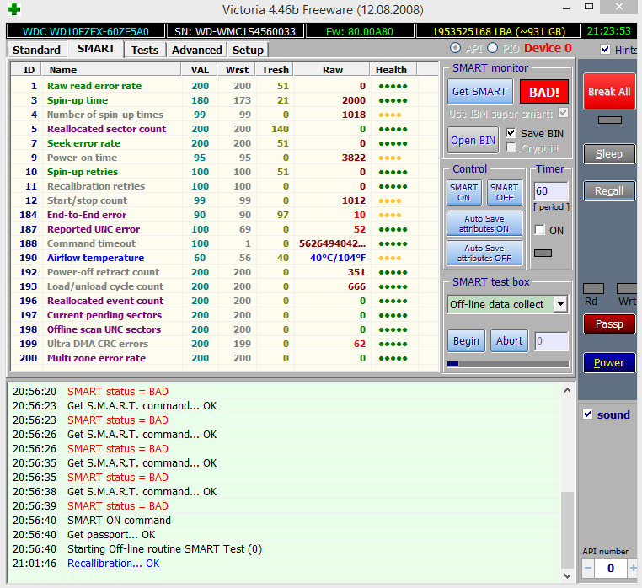This screenshot has height=588, width=642.
Task: Click the SMART test progress bar
Action: click(x=508, y=364)
